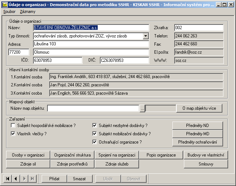Screen dimensions: 236x186
Task: Toggle Ochraňující organizace checkbox
Action: 94,142
